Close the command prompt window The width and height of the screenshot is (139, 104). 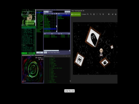click(69, 56)
